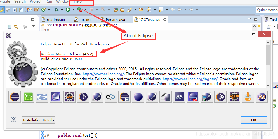
Task: Click the Run Last Tool icon
Action: [80, 10]
